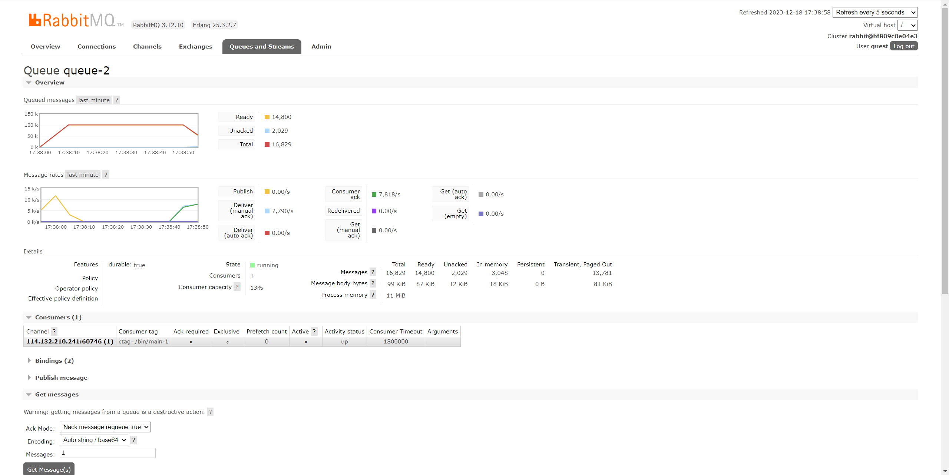Expand the Bindings (2) section
Image resolution: width=949 pixels, height=475 pixels.
point(54,361)
